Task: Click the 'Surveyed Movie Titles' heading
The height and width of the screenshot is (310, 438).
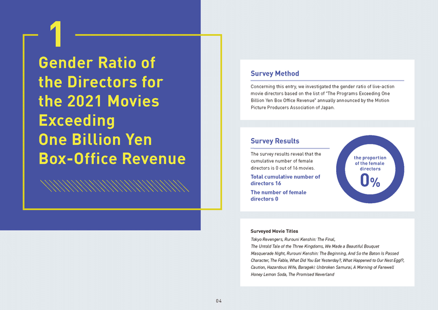Action: pyautogui.click(x=274, y=231)
